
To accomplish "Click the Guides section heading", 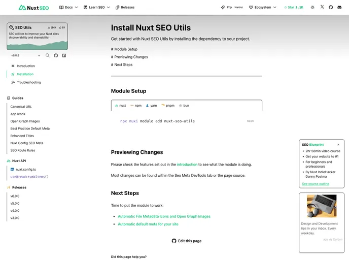I will click(15, 98).
